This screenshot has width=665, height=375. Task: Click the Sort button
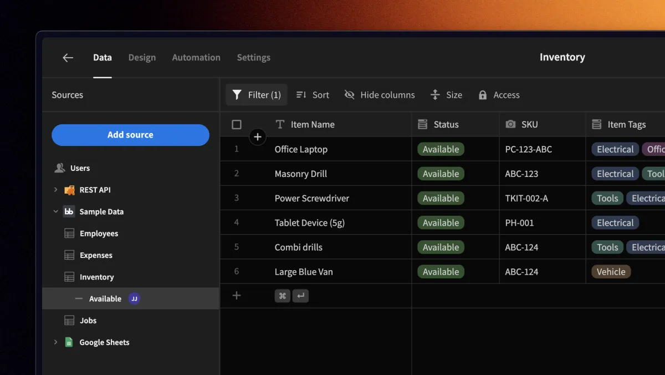313,95
